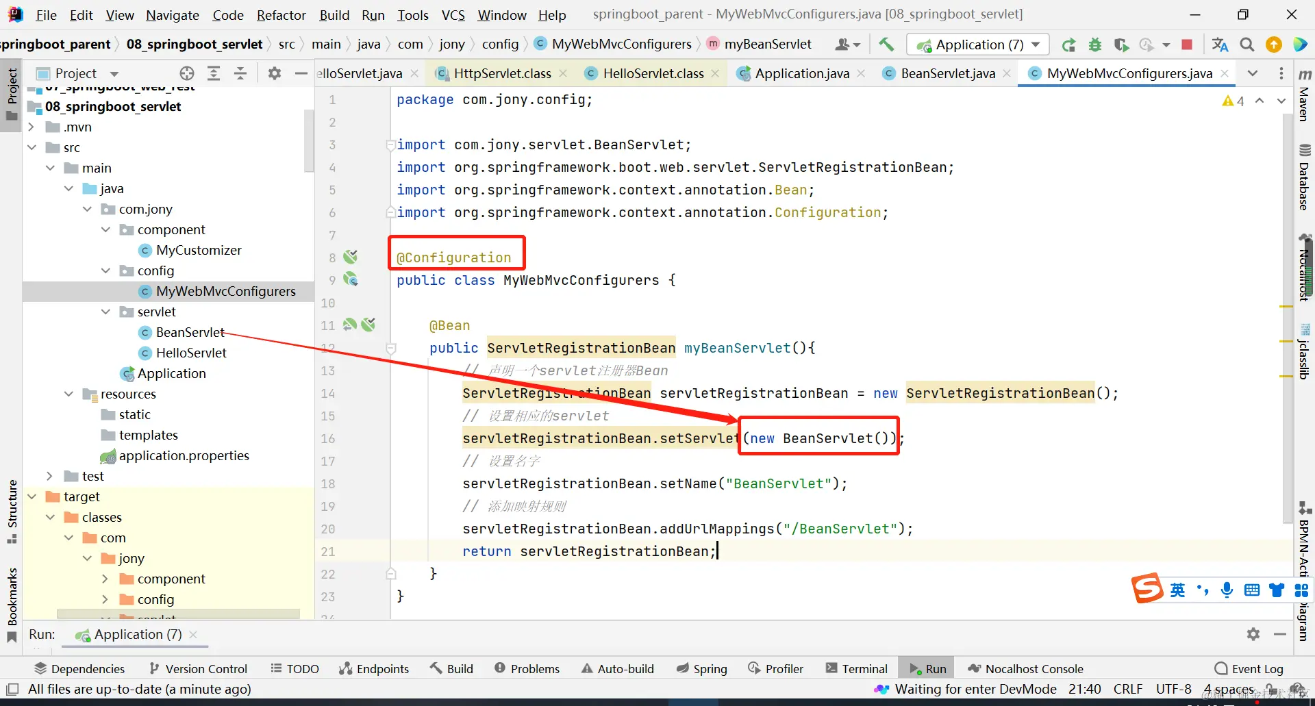Fold the import block at line 3
Image resolution: width=1315 pixels, height=706 pixels.
click(390, 144)
